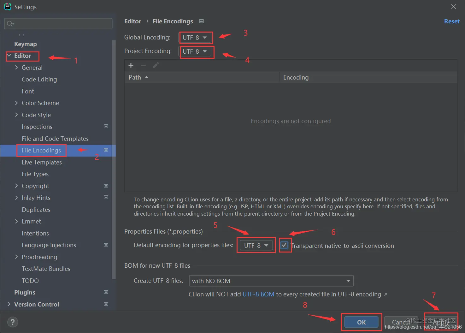
Task: Expand the Proofreading node
Action: tap(16, 257)
